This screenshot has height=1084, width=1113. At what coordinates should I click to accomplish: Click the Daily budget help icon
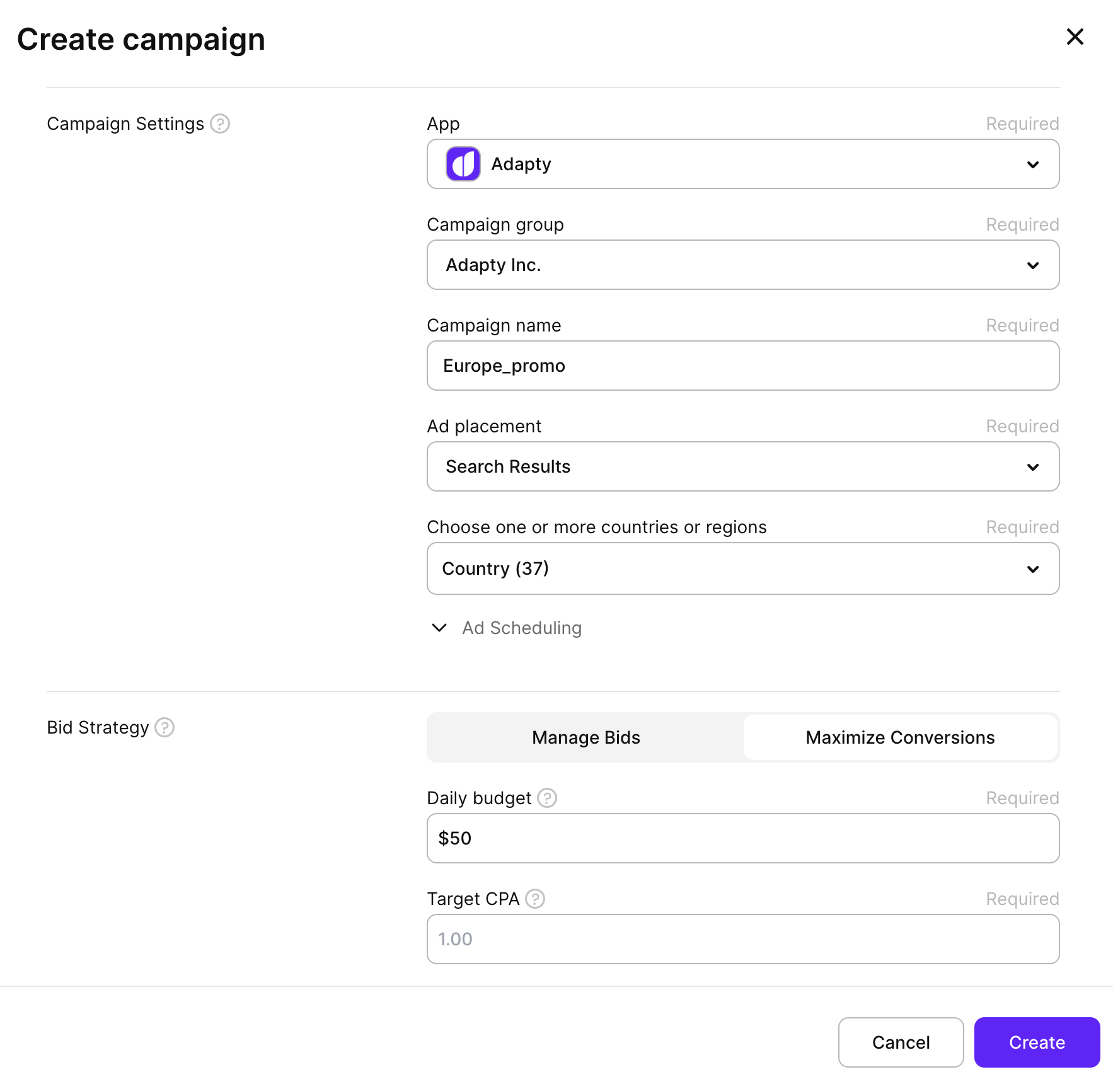click(x=547, y=799)
